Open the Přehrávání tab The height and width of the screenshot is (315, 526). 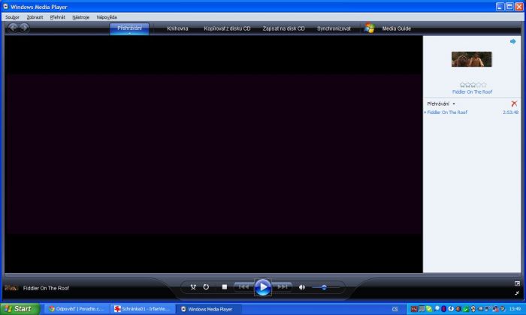[x=129, y=28]
